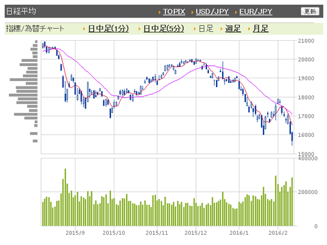The image size is (327, 245).
Task: Click the 指標/為替チャート label
Action: [35, 29]
